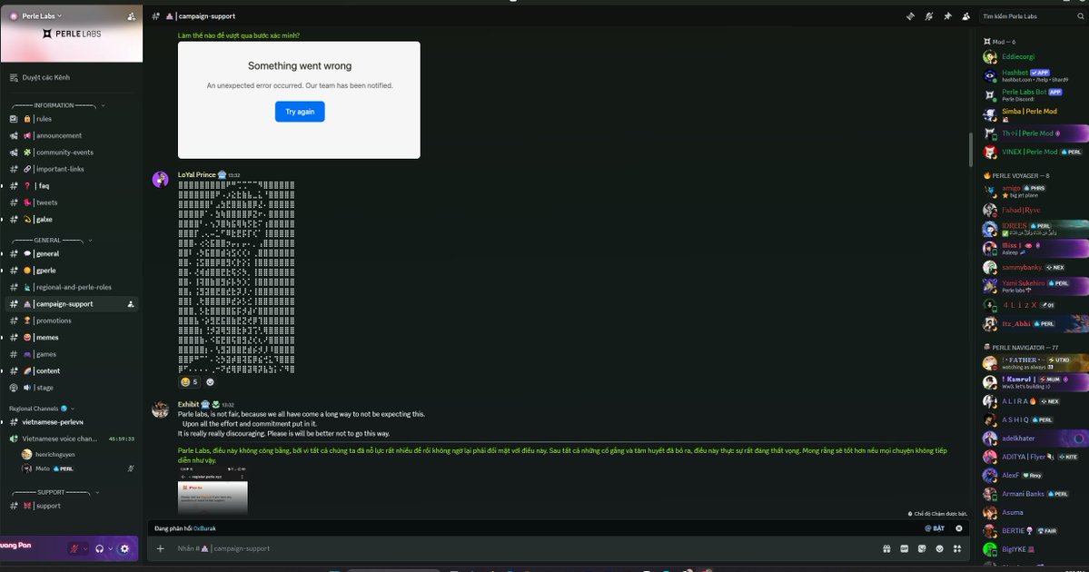Open the Threads icon in channel header

(910, 16)
